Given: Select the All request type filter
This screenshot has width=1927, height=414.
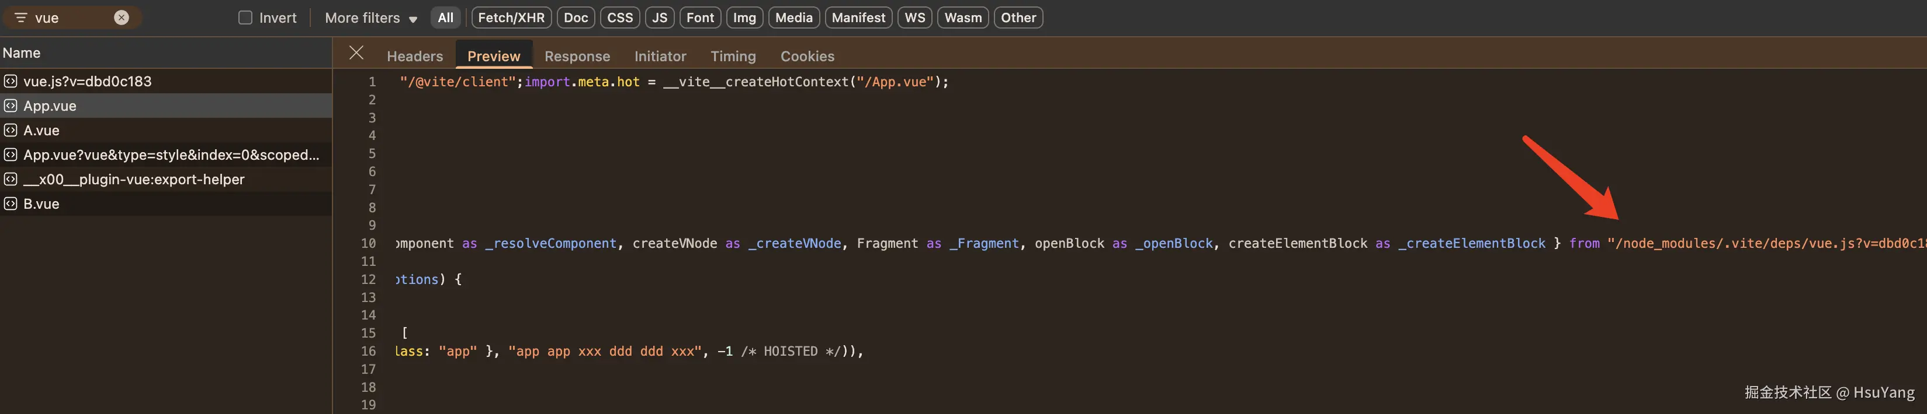Looking at the screenshot, I should 445,18.
